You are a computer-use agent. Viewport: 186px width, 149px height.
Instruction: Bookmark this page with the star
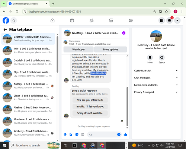[x=166, y=12]
